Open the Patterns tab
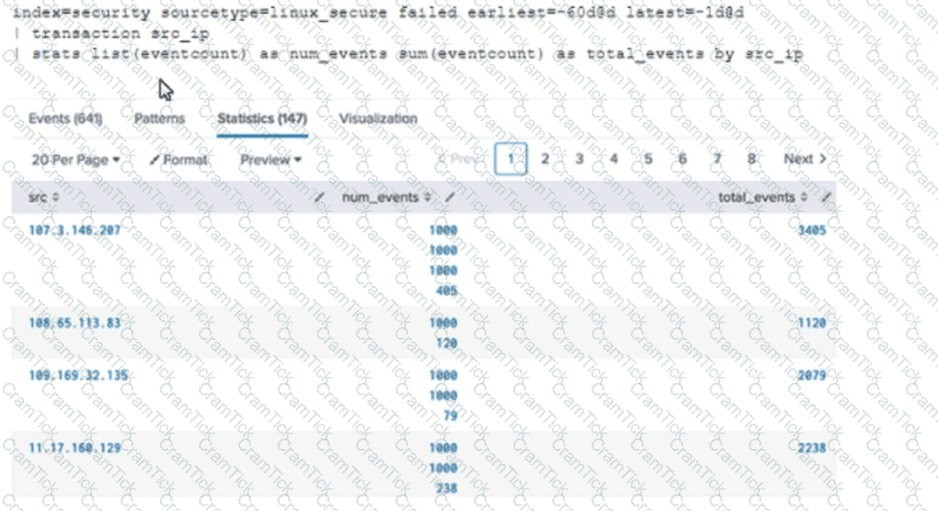 (160, 119)
